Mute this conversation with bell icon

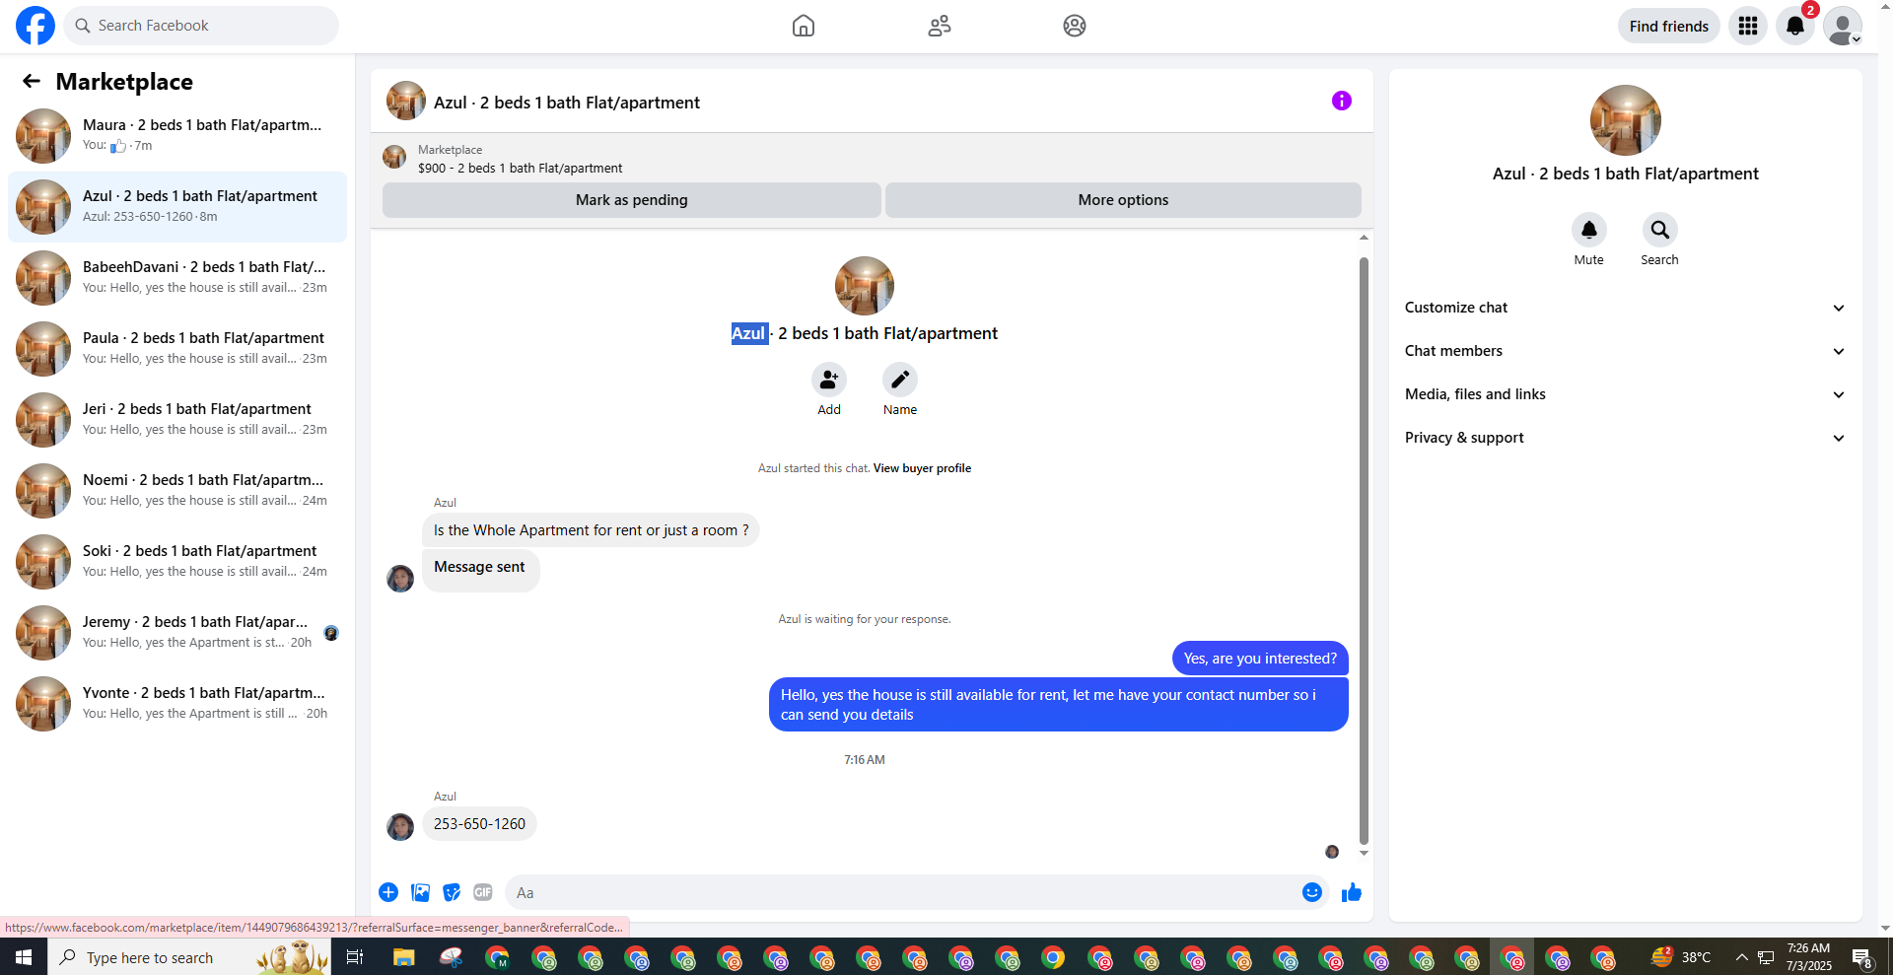click(1589, 230)
